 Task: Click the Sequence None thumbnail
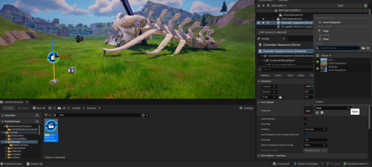308,111
